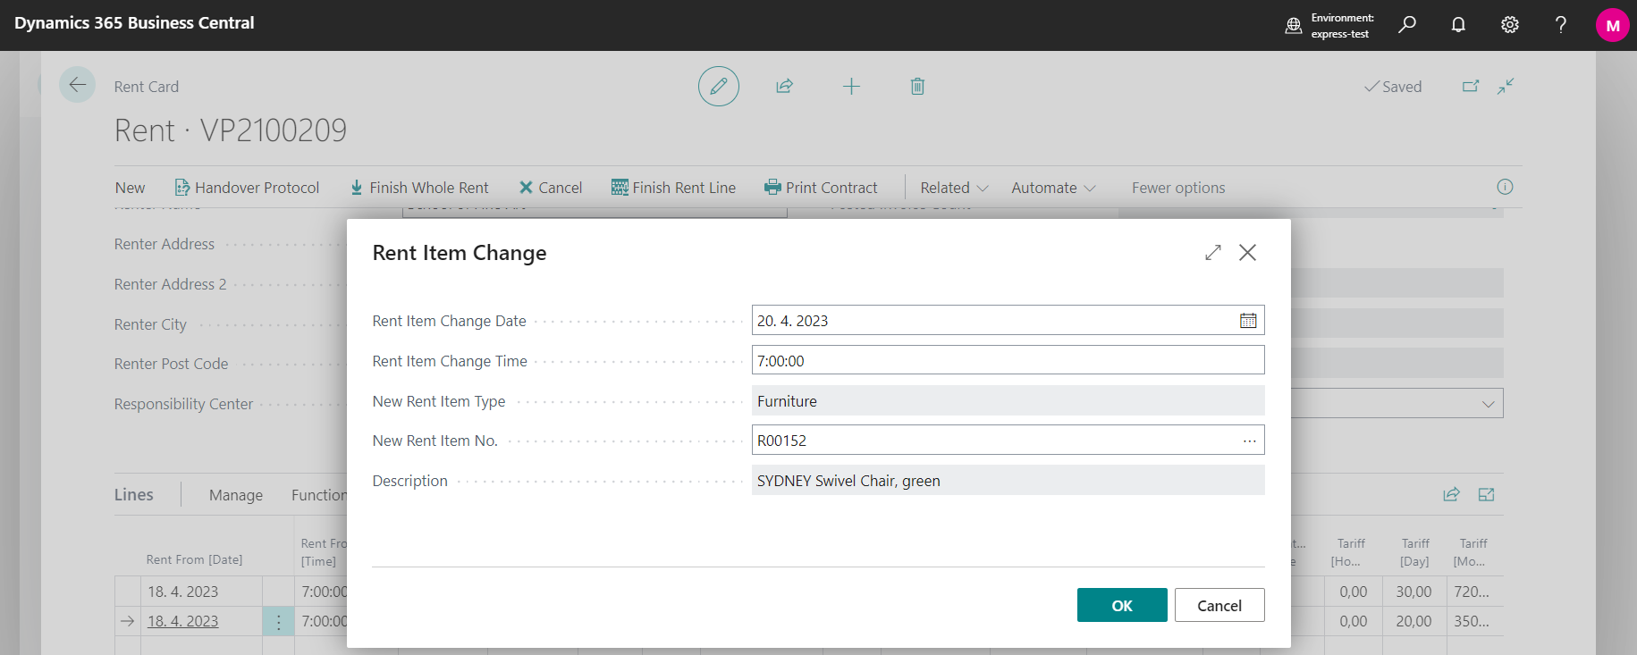1637x655 pixels.
Task: Expand the Rent Item Change dialog to full size
Action: pyautogui.click(x=1212, y=253)
